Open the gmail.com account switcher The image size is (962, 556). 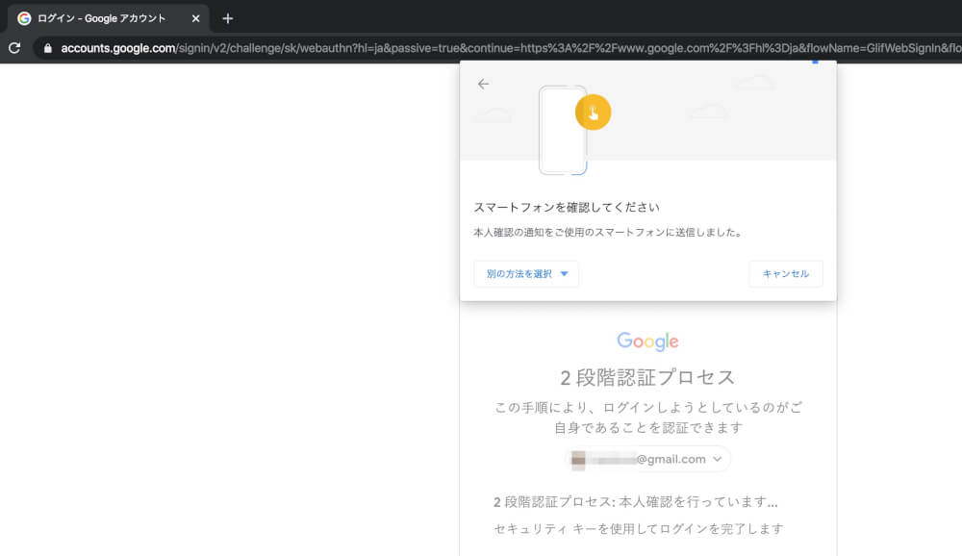647,459
